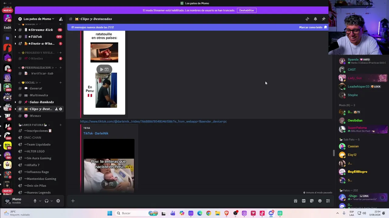389x218 pixels.
Task: Open TikTok from the taskbar
Action: pyautogui.click(x=262, y=213)
